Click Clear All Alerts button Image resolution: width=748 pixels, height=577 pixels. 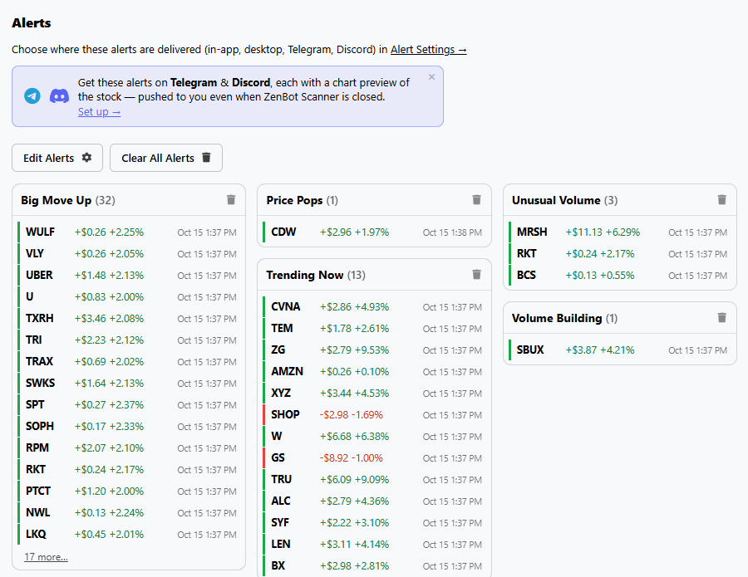[x=166, y=158]
